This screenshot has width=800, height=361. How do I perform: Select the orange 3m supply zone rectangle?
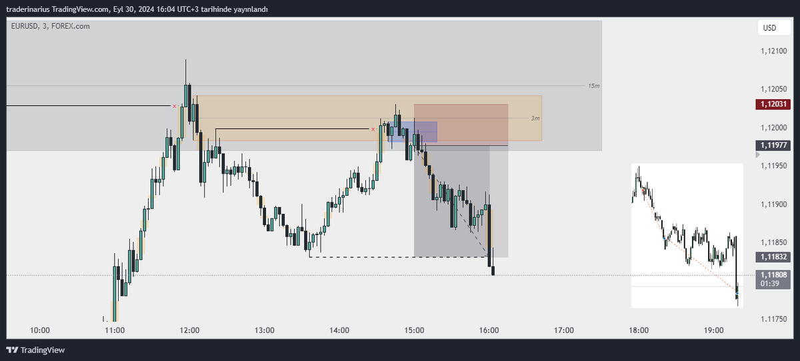(x=368, y=118)
